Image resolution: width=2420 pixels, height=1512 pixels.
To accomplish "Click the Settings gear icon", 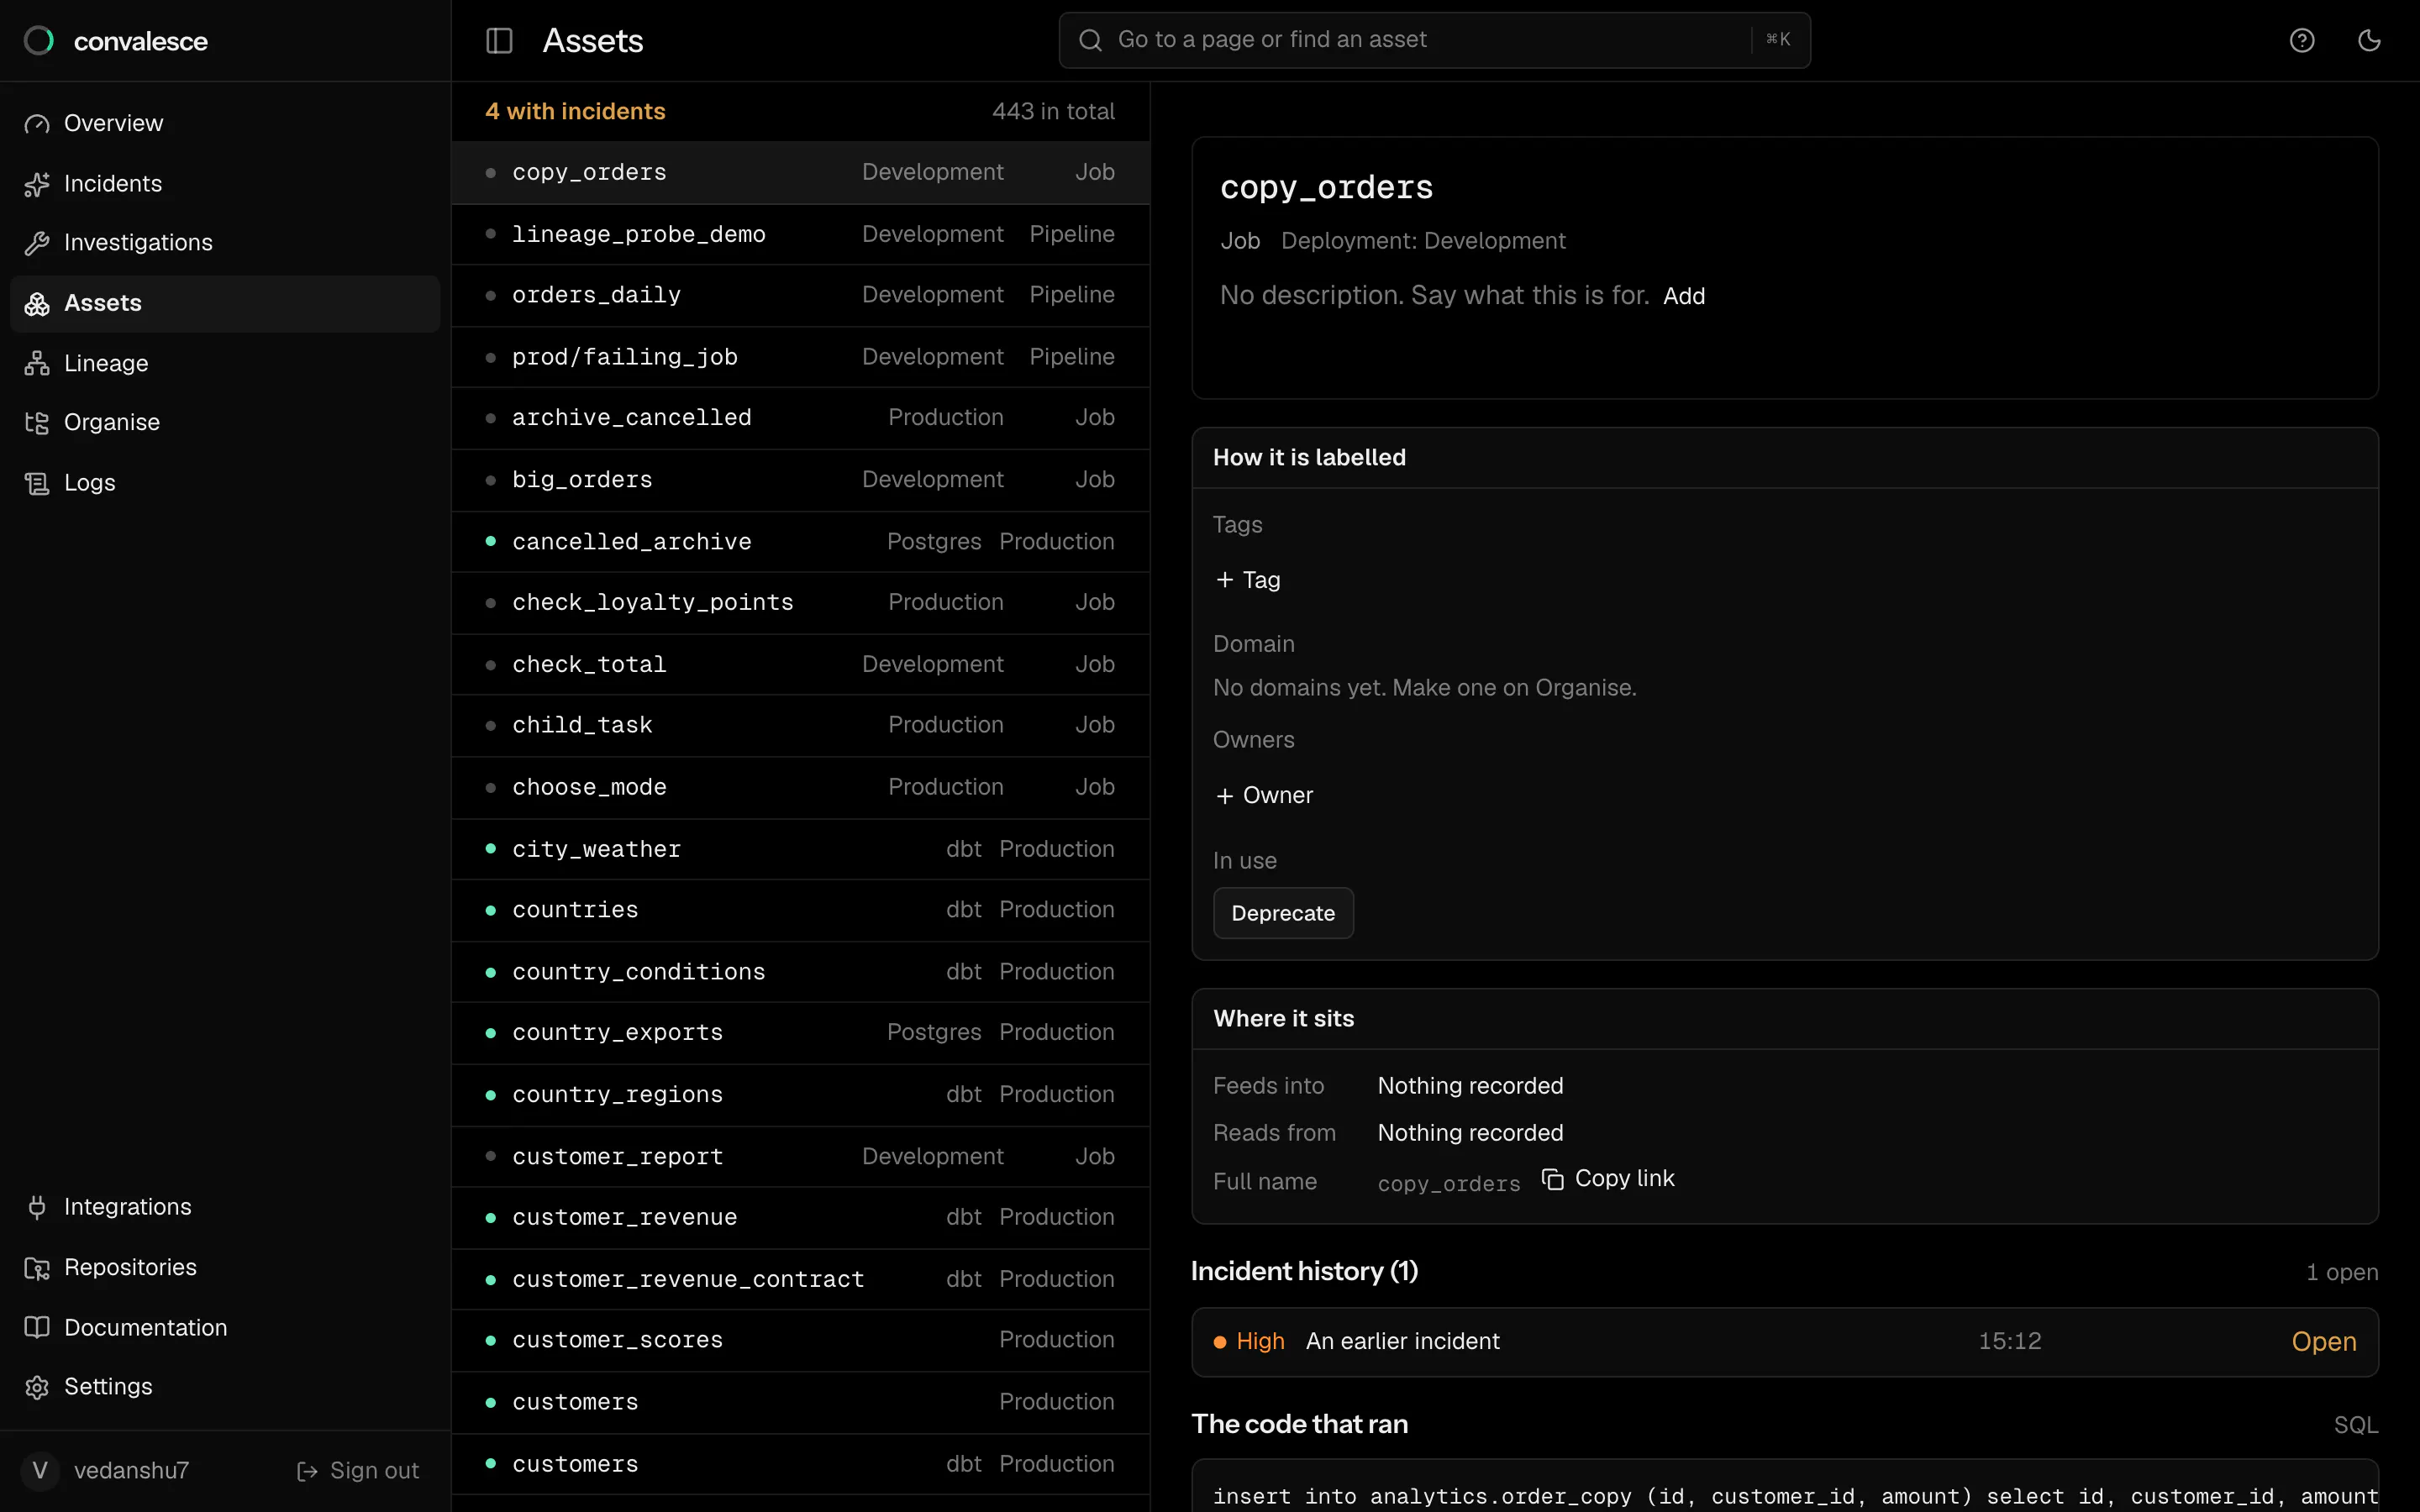I will [x=37, y=1387].
